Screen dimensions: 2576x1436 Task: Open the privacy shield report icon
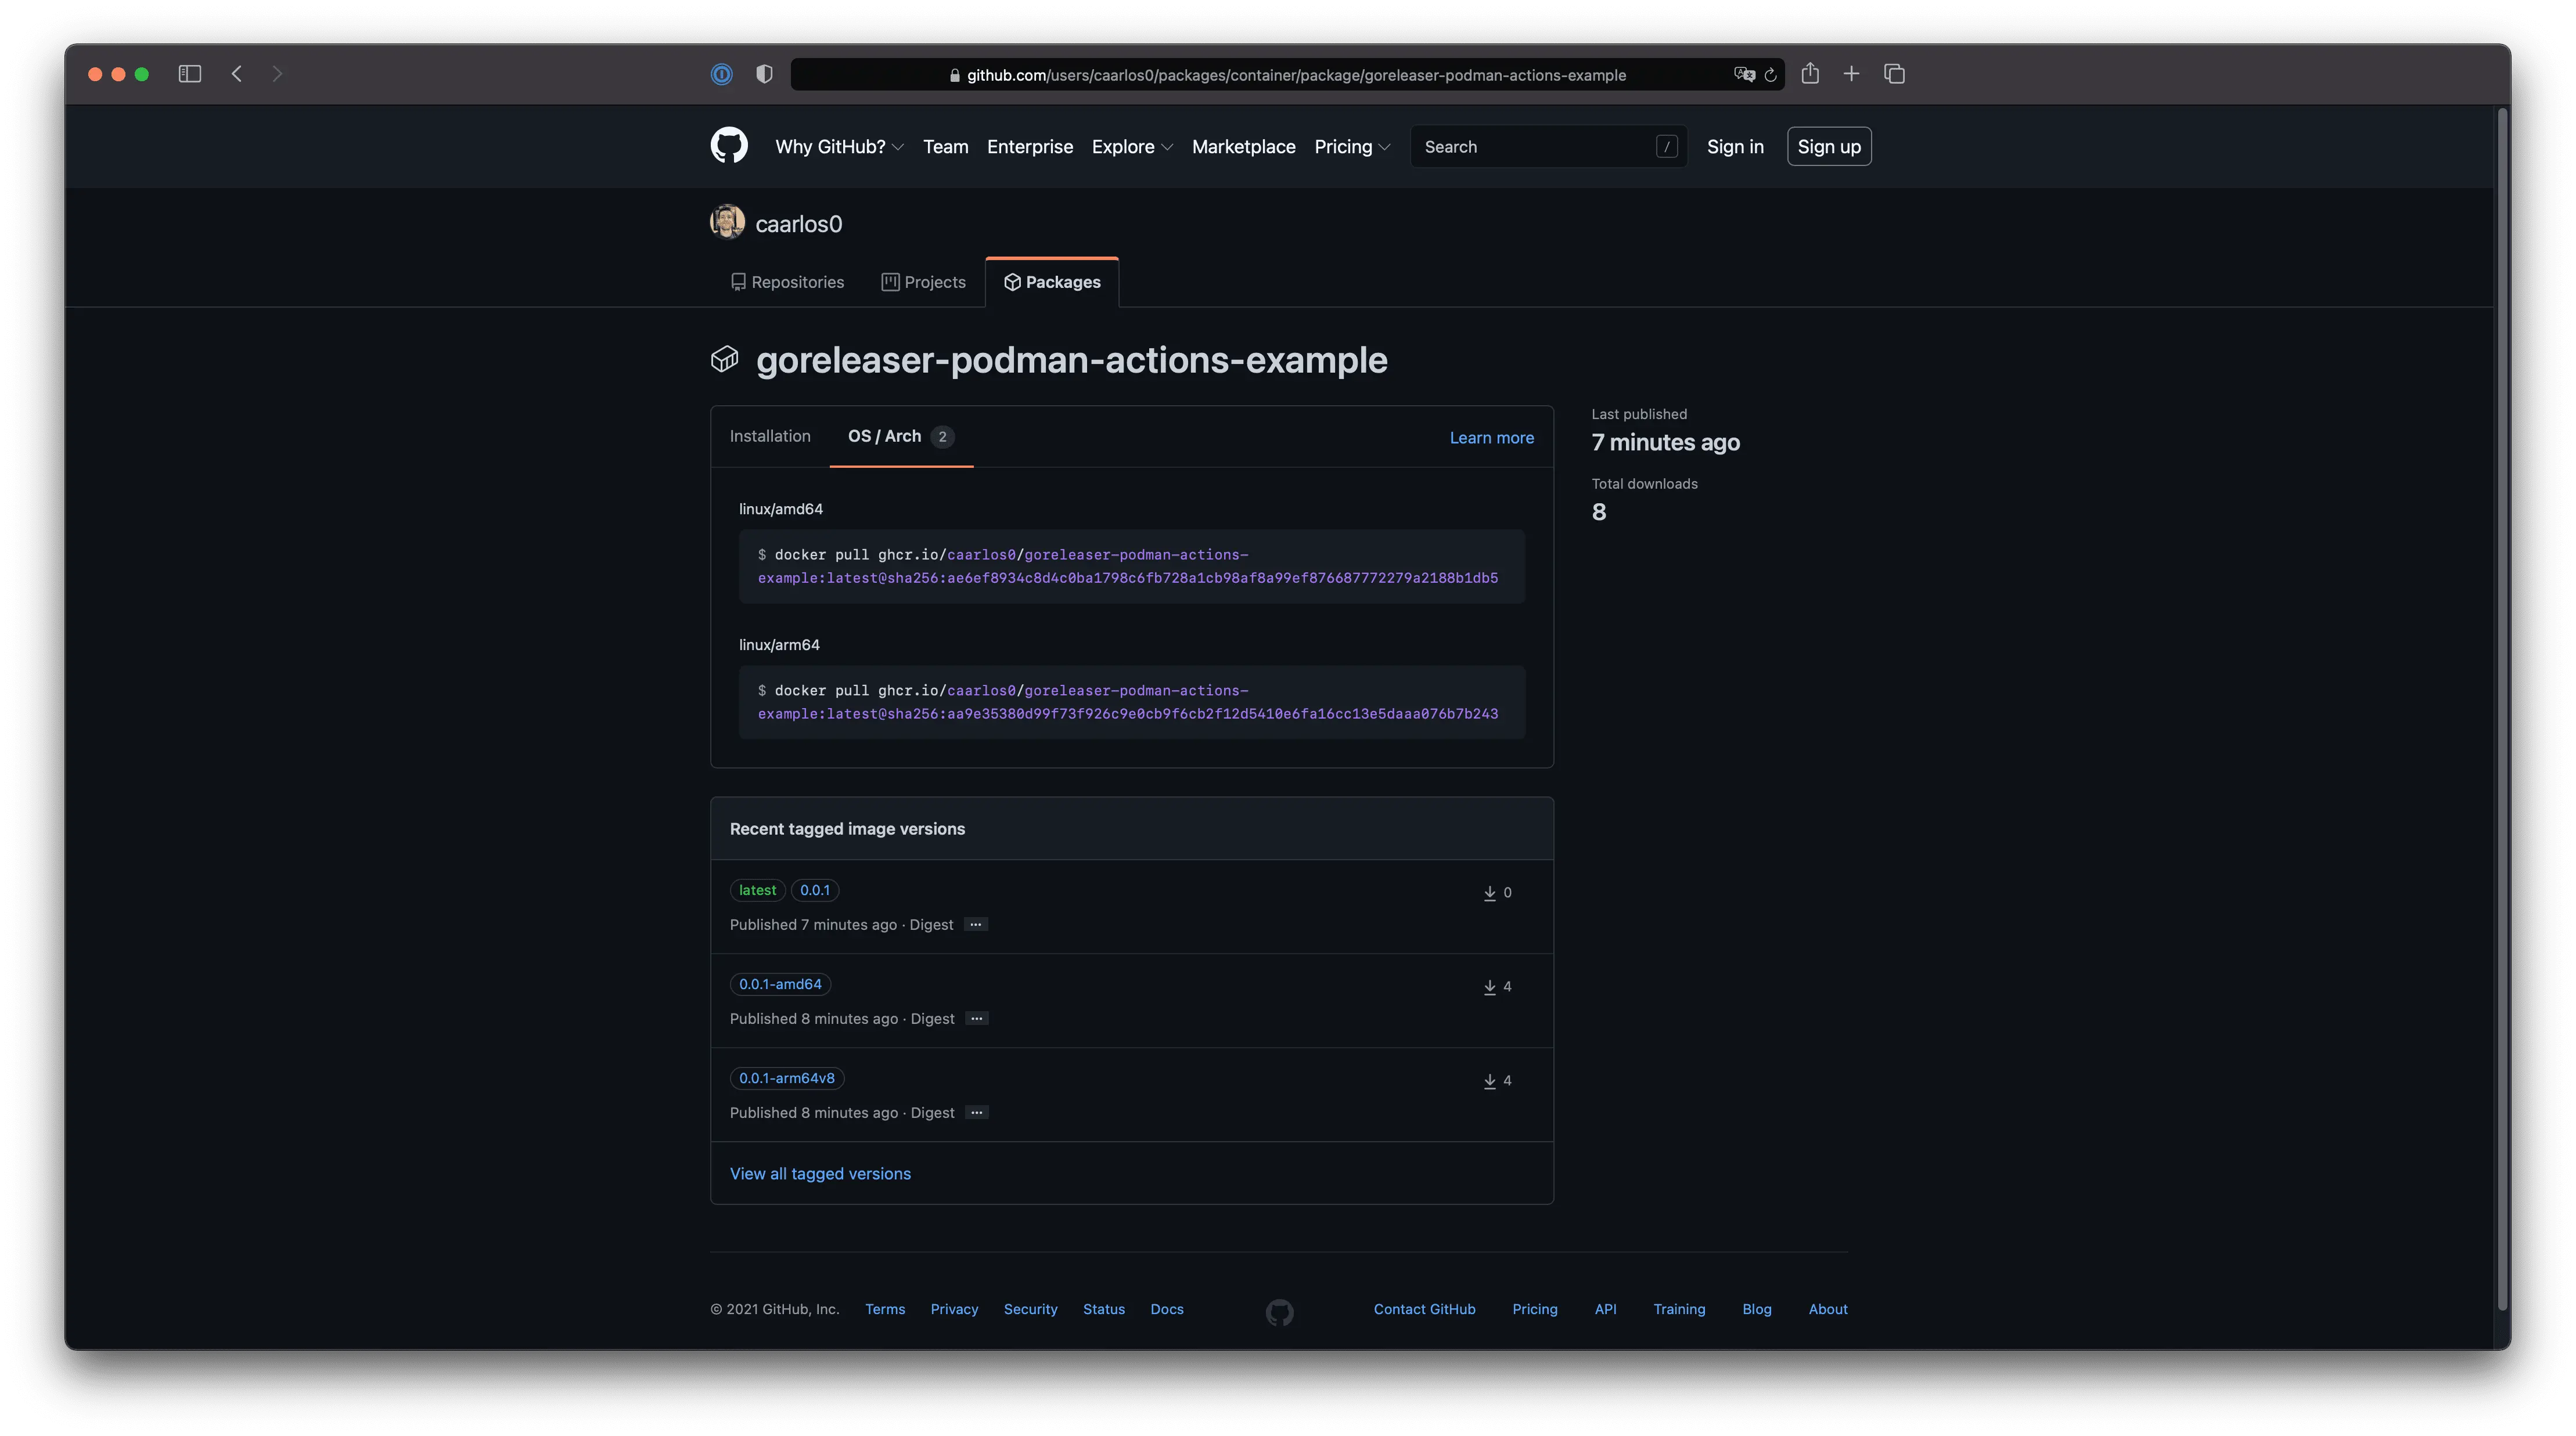(x=764, y=74)
